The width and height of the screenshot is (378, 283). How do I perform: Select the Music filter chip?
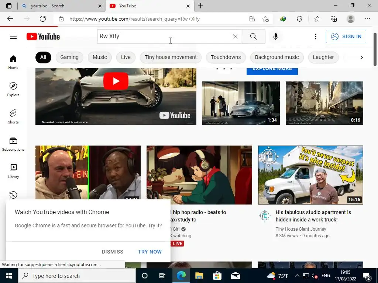pyautogui.click(x=100, y=57)
